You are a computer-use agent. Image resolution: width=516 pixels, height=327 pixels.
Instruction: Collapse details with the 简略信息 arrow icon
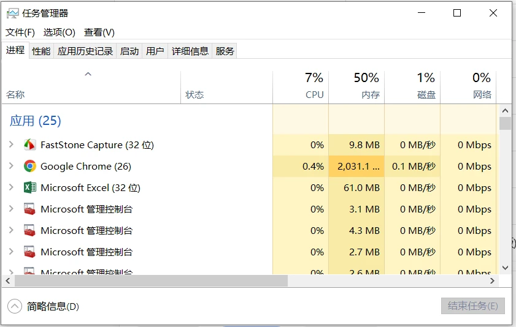pyautogui.click(x=15, y=306)
